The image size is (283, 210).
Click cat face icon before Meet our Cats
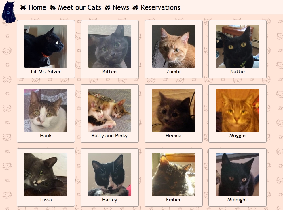click(53, 7)
